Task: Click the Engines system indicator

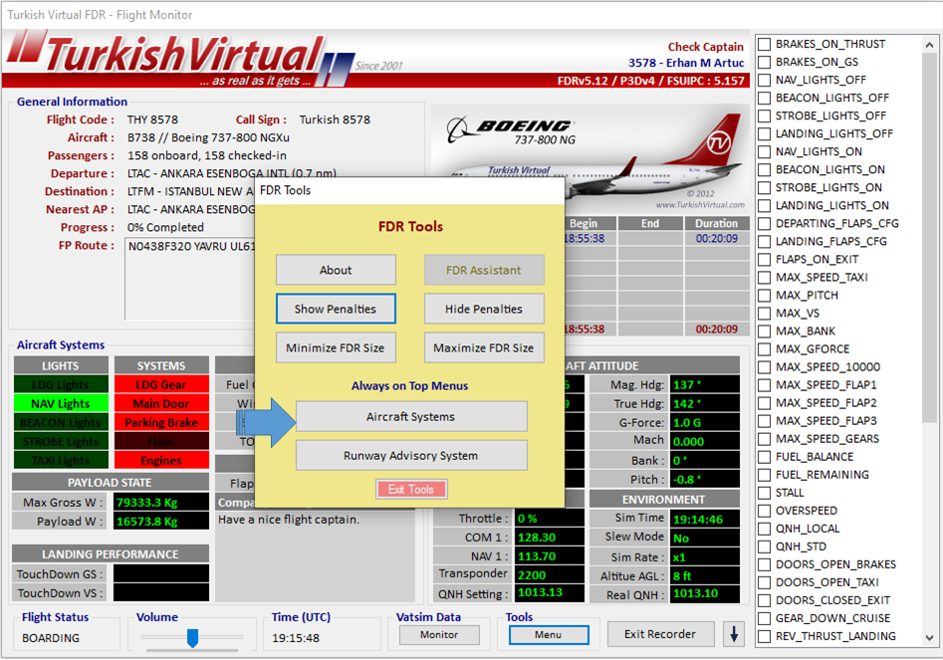Action: [161, 461]
